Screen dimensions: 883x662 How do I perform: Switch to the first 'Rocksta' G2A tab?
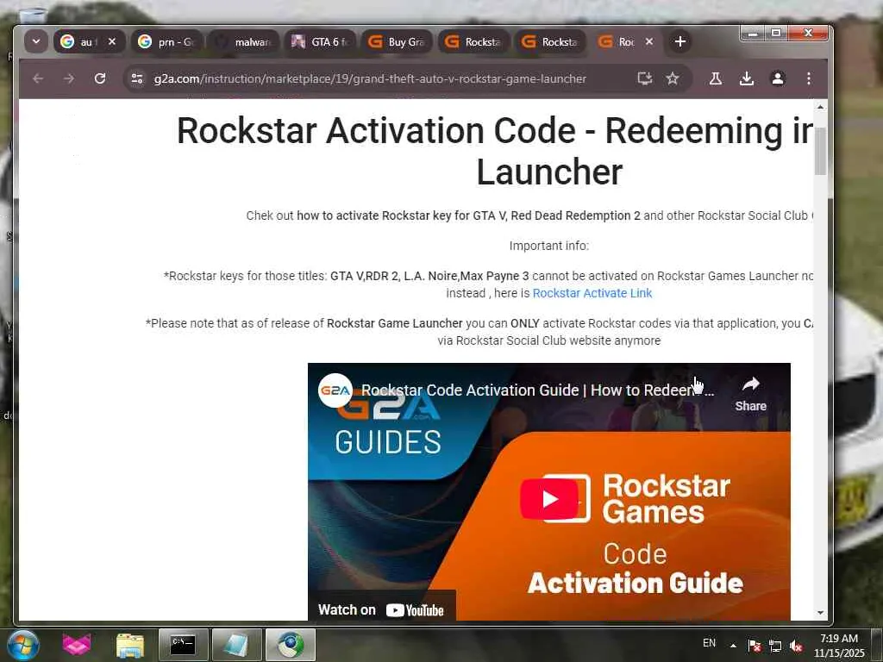(x=473, y=41)
